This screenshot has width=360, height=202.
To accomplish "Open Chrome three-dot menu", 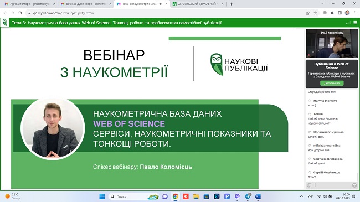I will (355, 13).
